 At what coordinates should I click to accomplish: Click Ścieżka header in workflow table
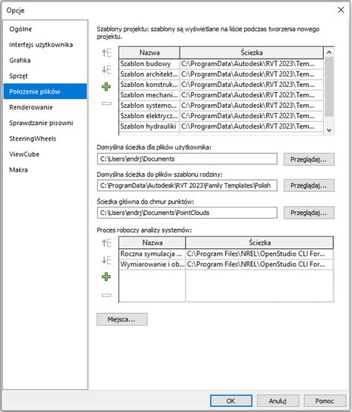259,242
